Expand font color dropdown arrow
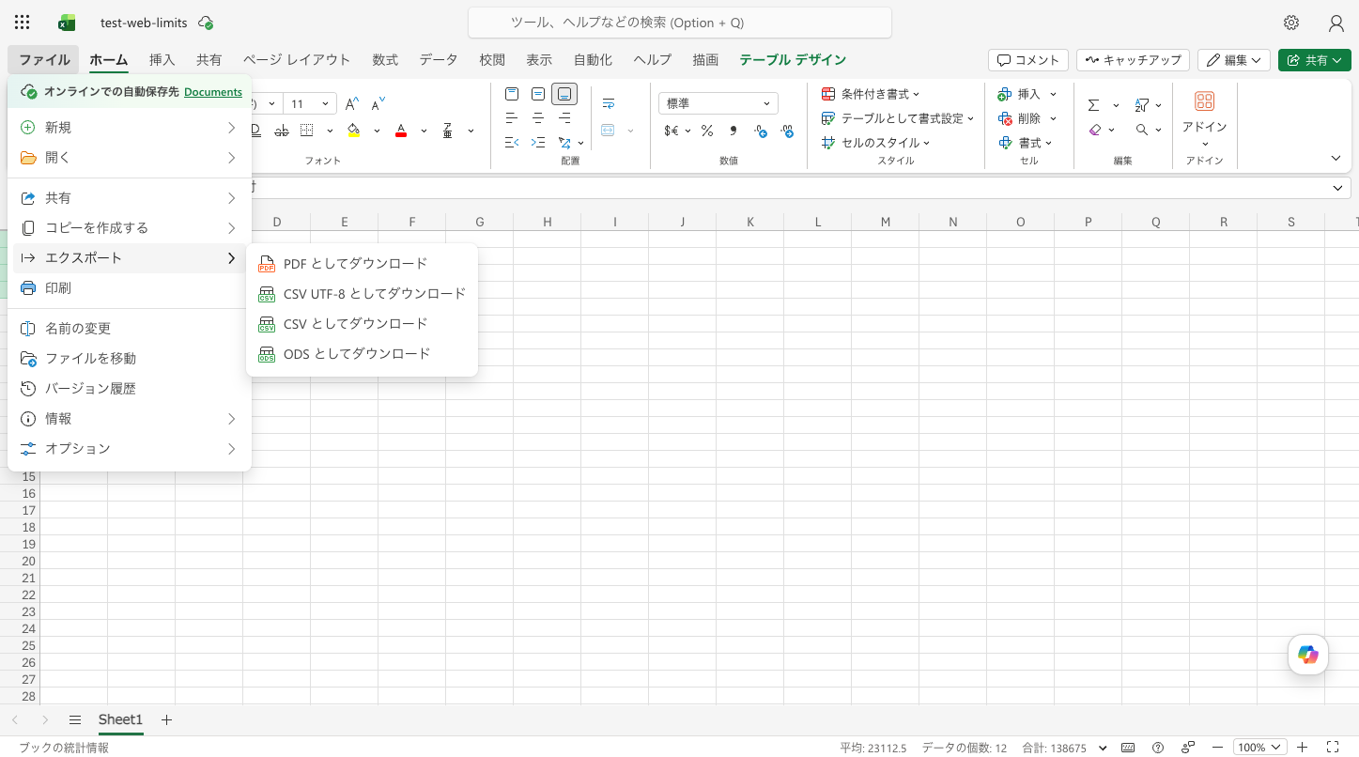The height and width of the screenshot is (757, 1359). click(x=424, y=131)
